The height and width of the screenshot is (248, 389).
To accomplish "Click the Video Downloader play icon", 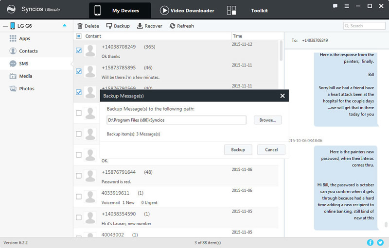I will click(164, 10).
